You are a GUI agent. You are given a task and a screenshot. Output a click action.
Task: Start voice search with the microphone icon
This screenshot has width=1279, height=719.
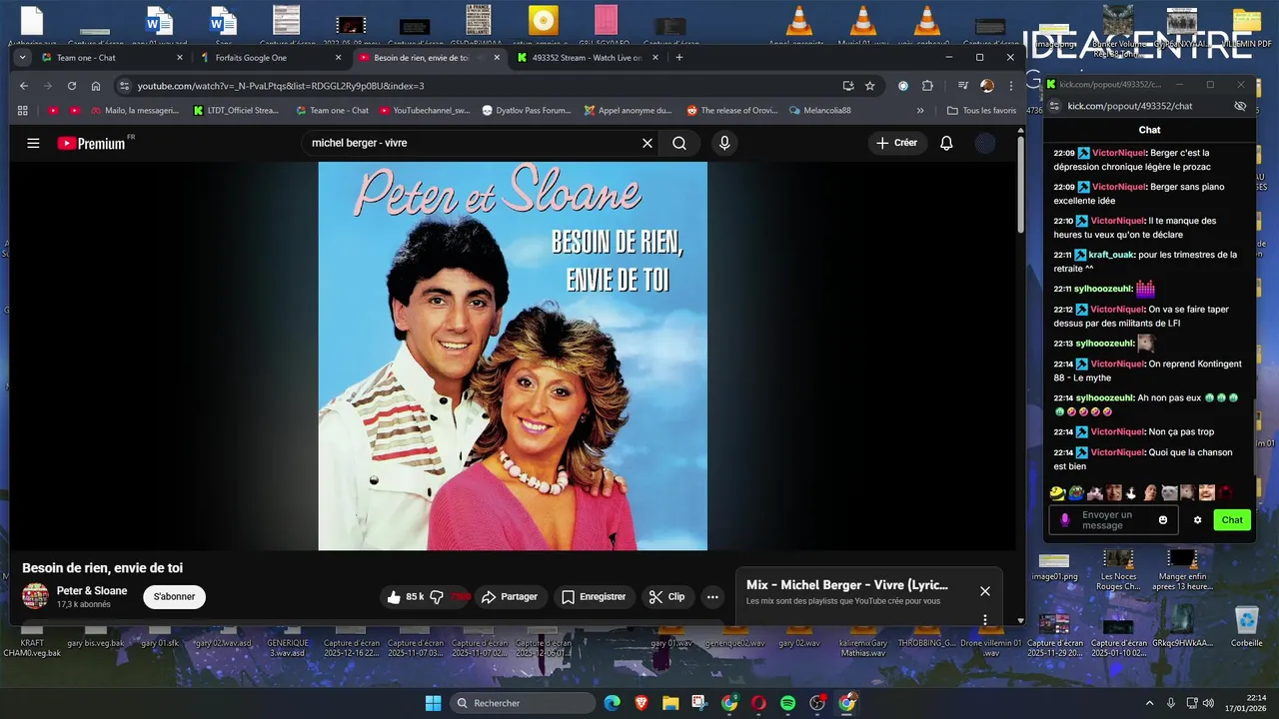coord(724,143)
